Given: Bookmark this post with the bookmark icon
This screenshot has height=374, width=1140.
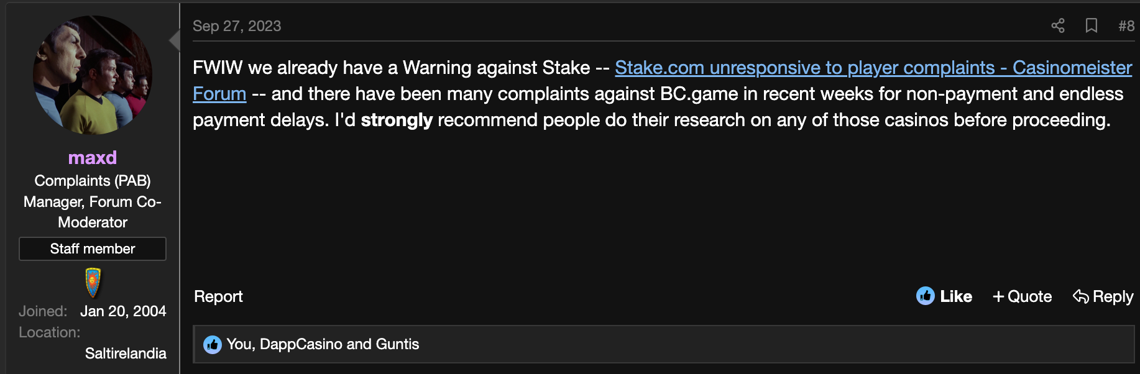Looking at the screenshot, I should pyautogui.click(x=1092, y=25).
